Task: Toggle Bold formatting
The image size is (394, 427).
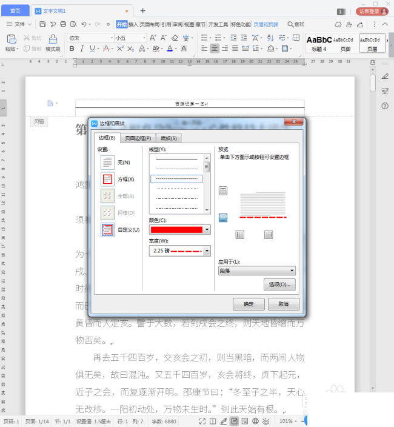Action: coord(72,49)
